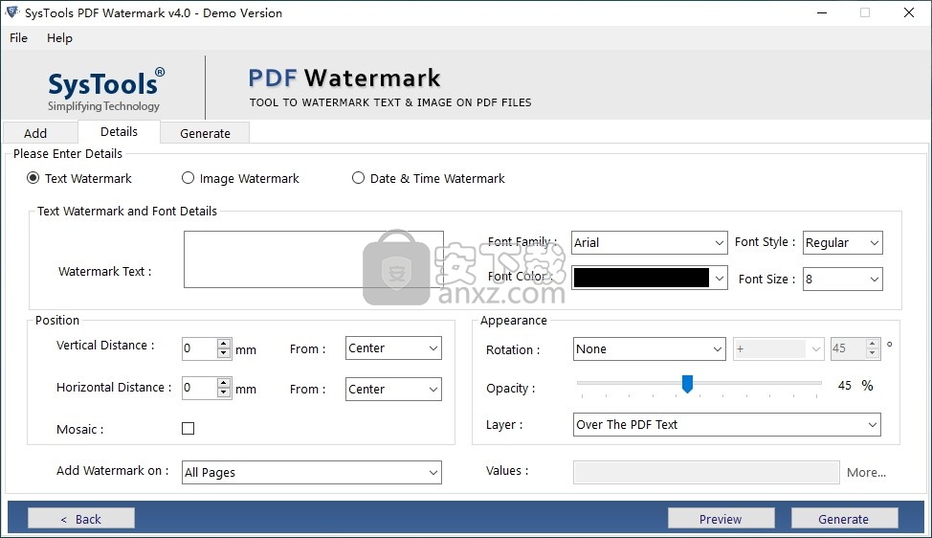The height and width of the screenshot is (538, 932).
Task: Expand the Add Watermark on All Pages dropdown
Action: point(311,472)
